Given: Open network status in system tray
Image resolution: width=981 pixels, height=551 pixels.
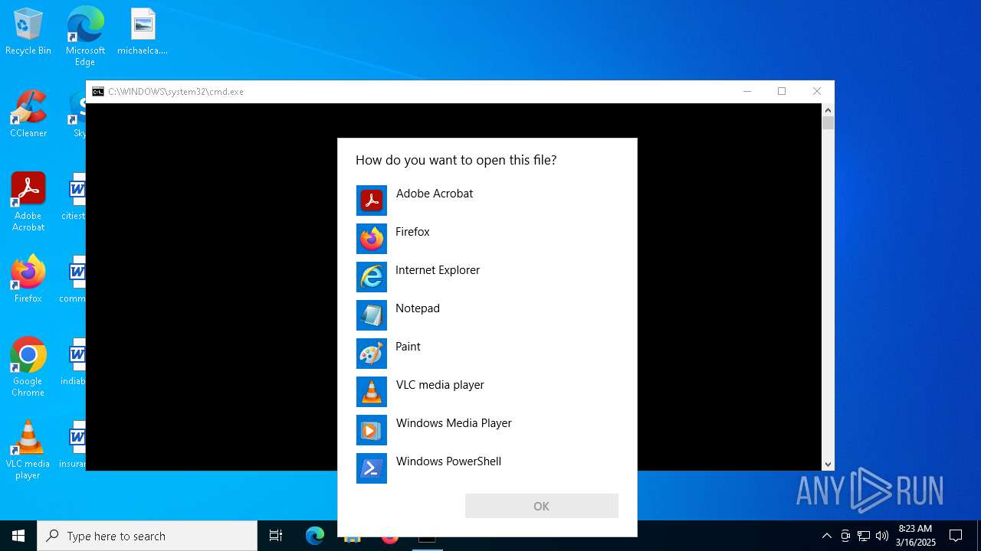Looking at the screenshot, I should point(864,536).
